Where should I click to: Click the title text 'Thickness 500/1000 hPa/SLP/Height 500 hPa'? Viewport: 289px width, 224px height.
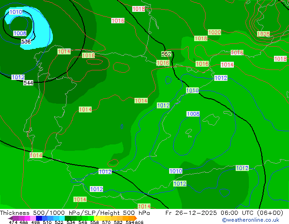(x=75, y=213)
